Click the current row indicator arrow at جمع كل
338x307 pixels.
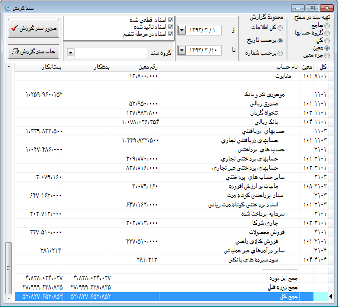(331, 297)
